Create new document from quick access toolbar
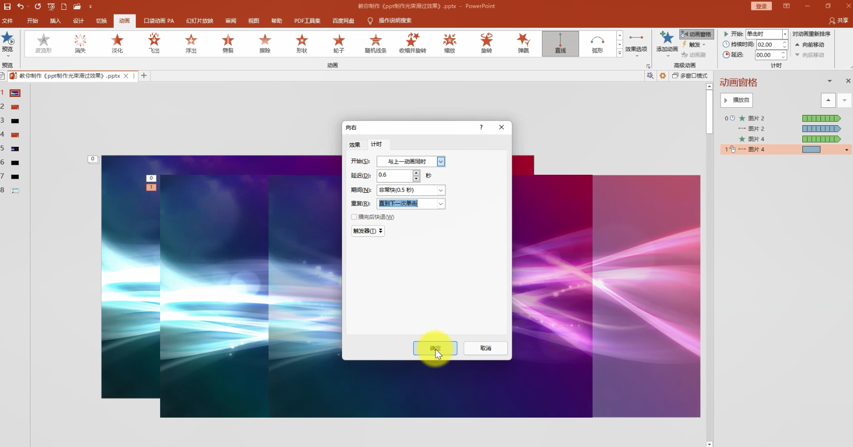 point(64,7)
